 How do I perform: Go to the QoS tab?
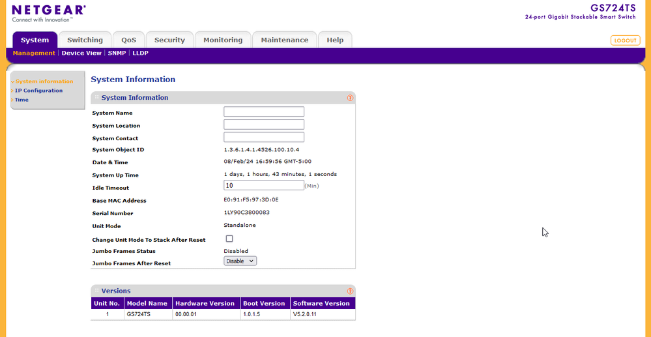(x=129, y=40)
